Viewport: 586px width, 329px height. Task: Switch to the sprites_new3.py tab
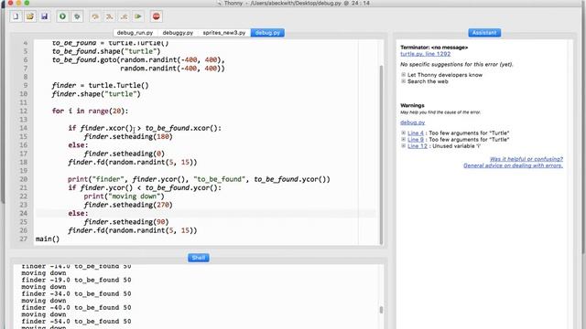[223, 33]
